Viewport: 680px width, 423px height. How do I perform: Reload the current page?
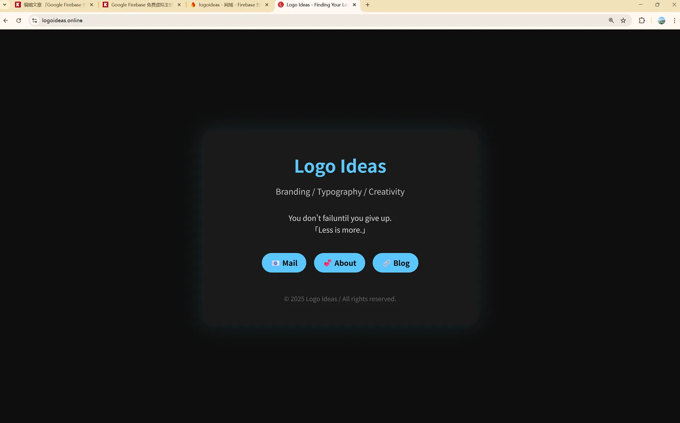tap(19, 21)
